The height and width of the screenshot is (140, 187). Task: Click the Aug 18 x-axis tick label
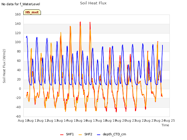[x=101, y=120]
